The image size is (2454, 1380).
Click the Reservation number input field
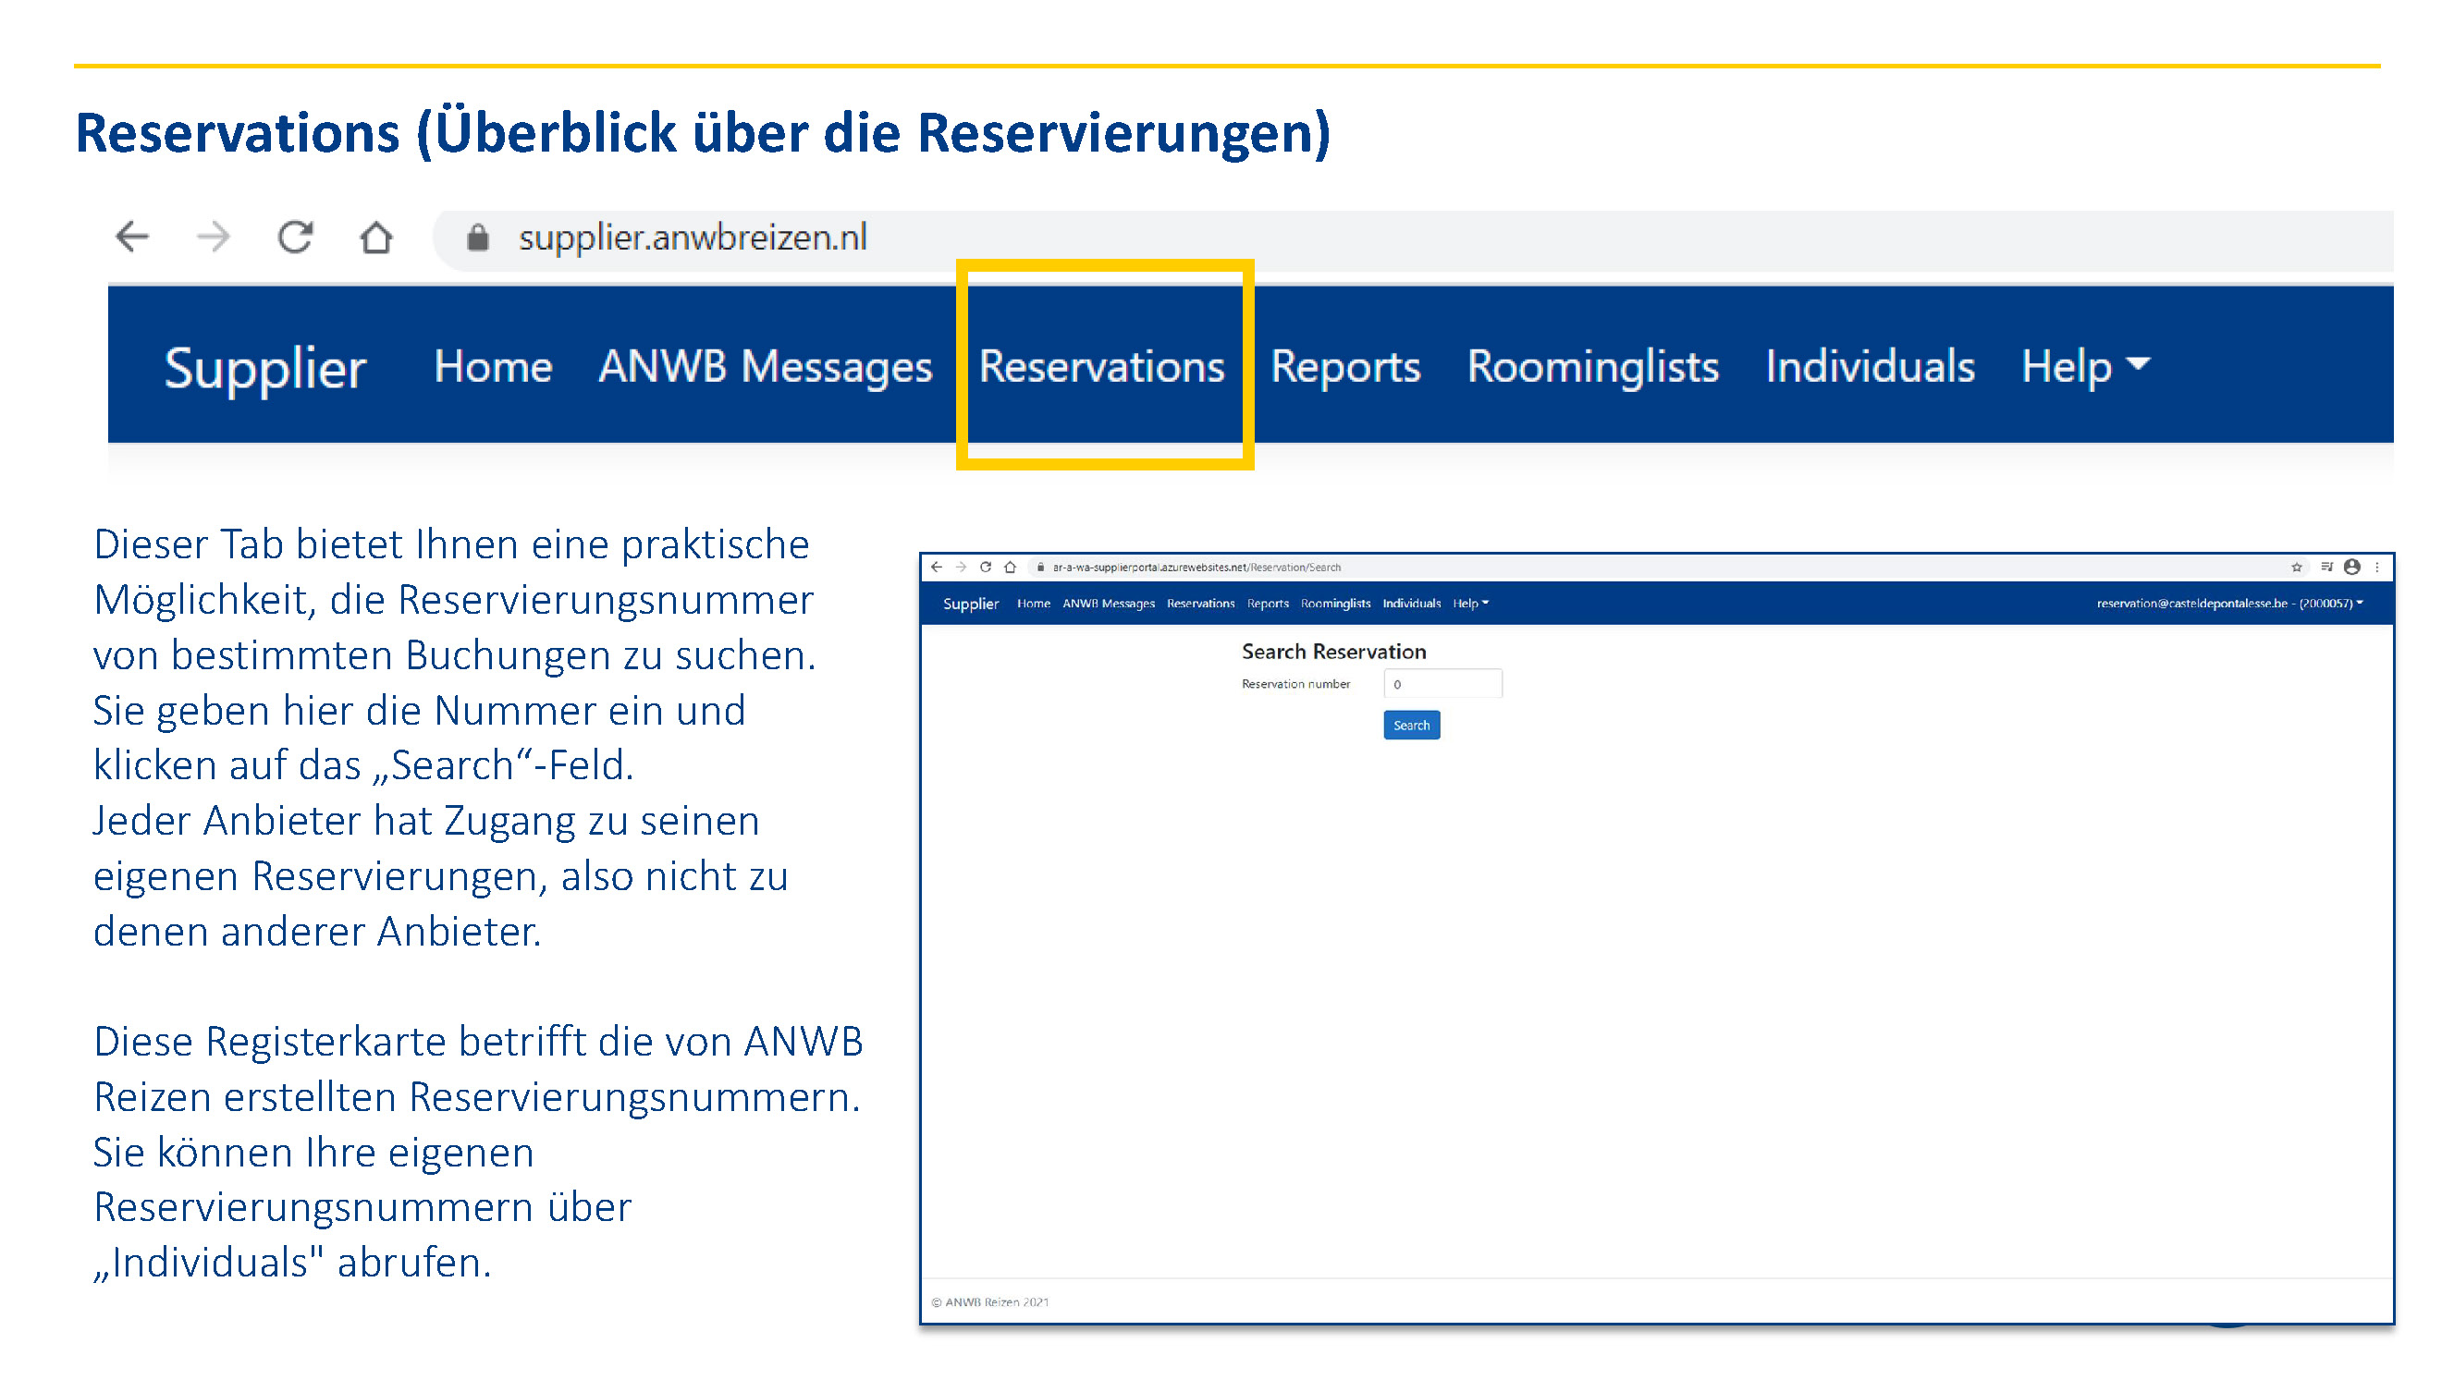[1443, 685]
